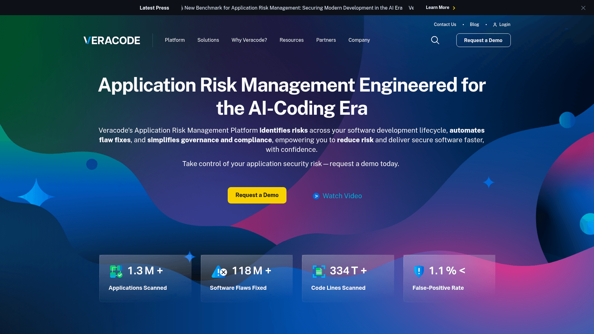Image resolution: width=594 pixels, height=334 pixels.
Task: Visit the Blog
Action: 474,24
